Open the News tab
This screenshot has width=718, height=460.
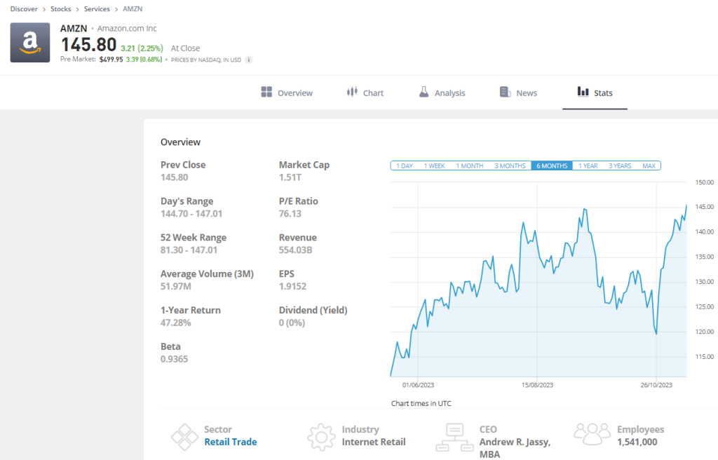[517, 92]
